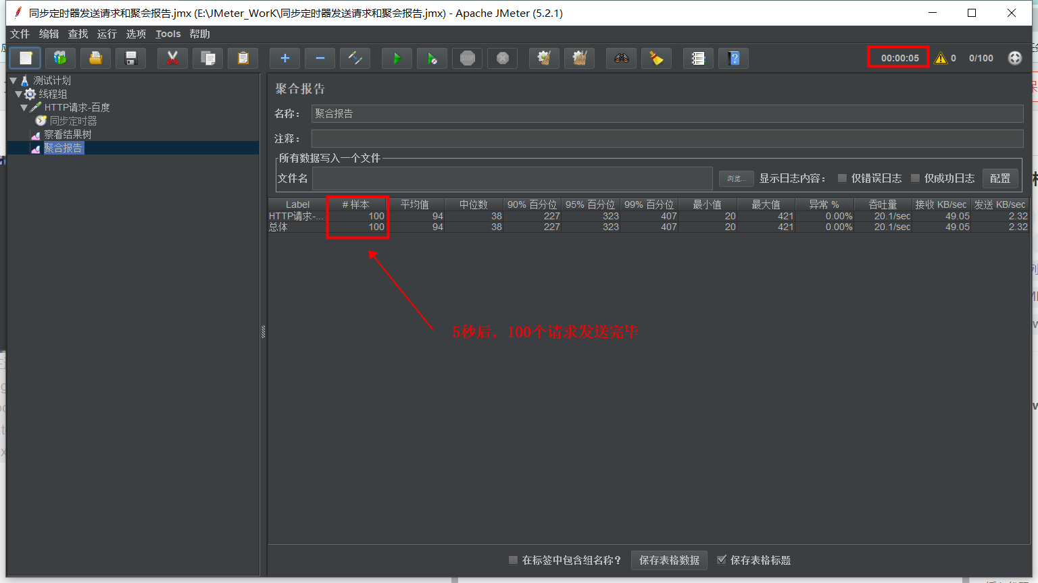Toggle element enabled state with the pencil icon
The width and height of the screenshot is (1038, 583).
point(355,58)
